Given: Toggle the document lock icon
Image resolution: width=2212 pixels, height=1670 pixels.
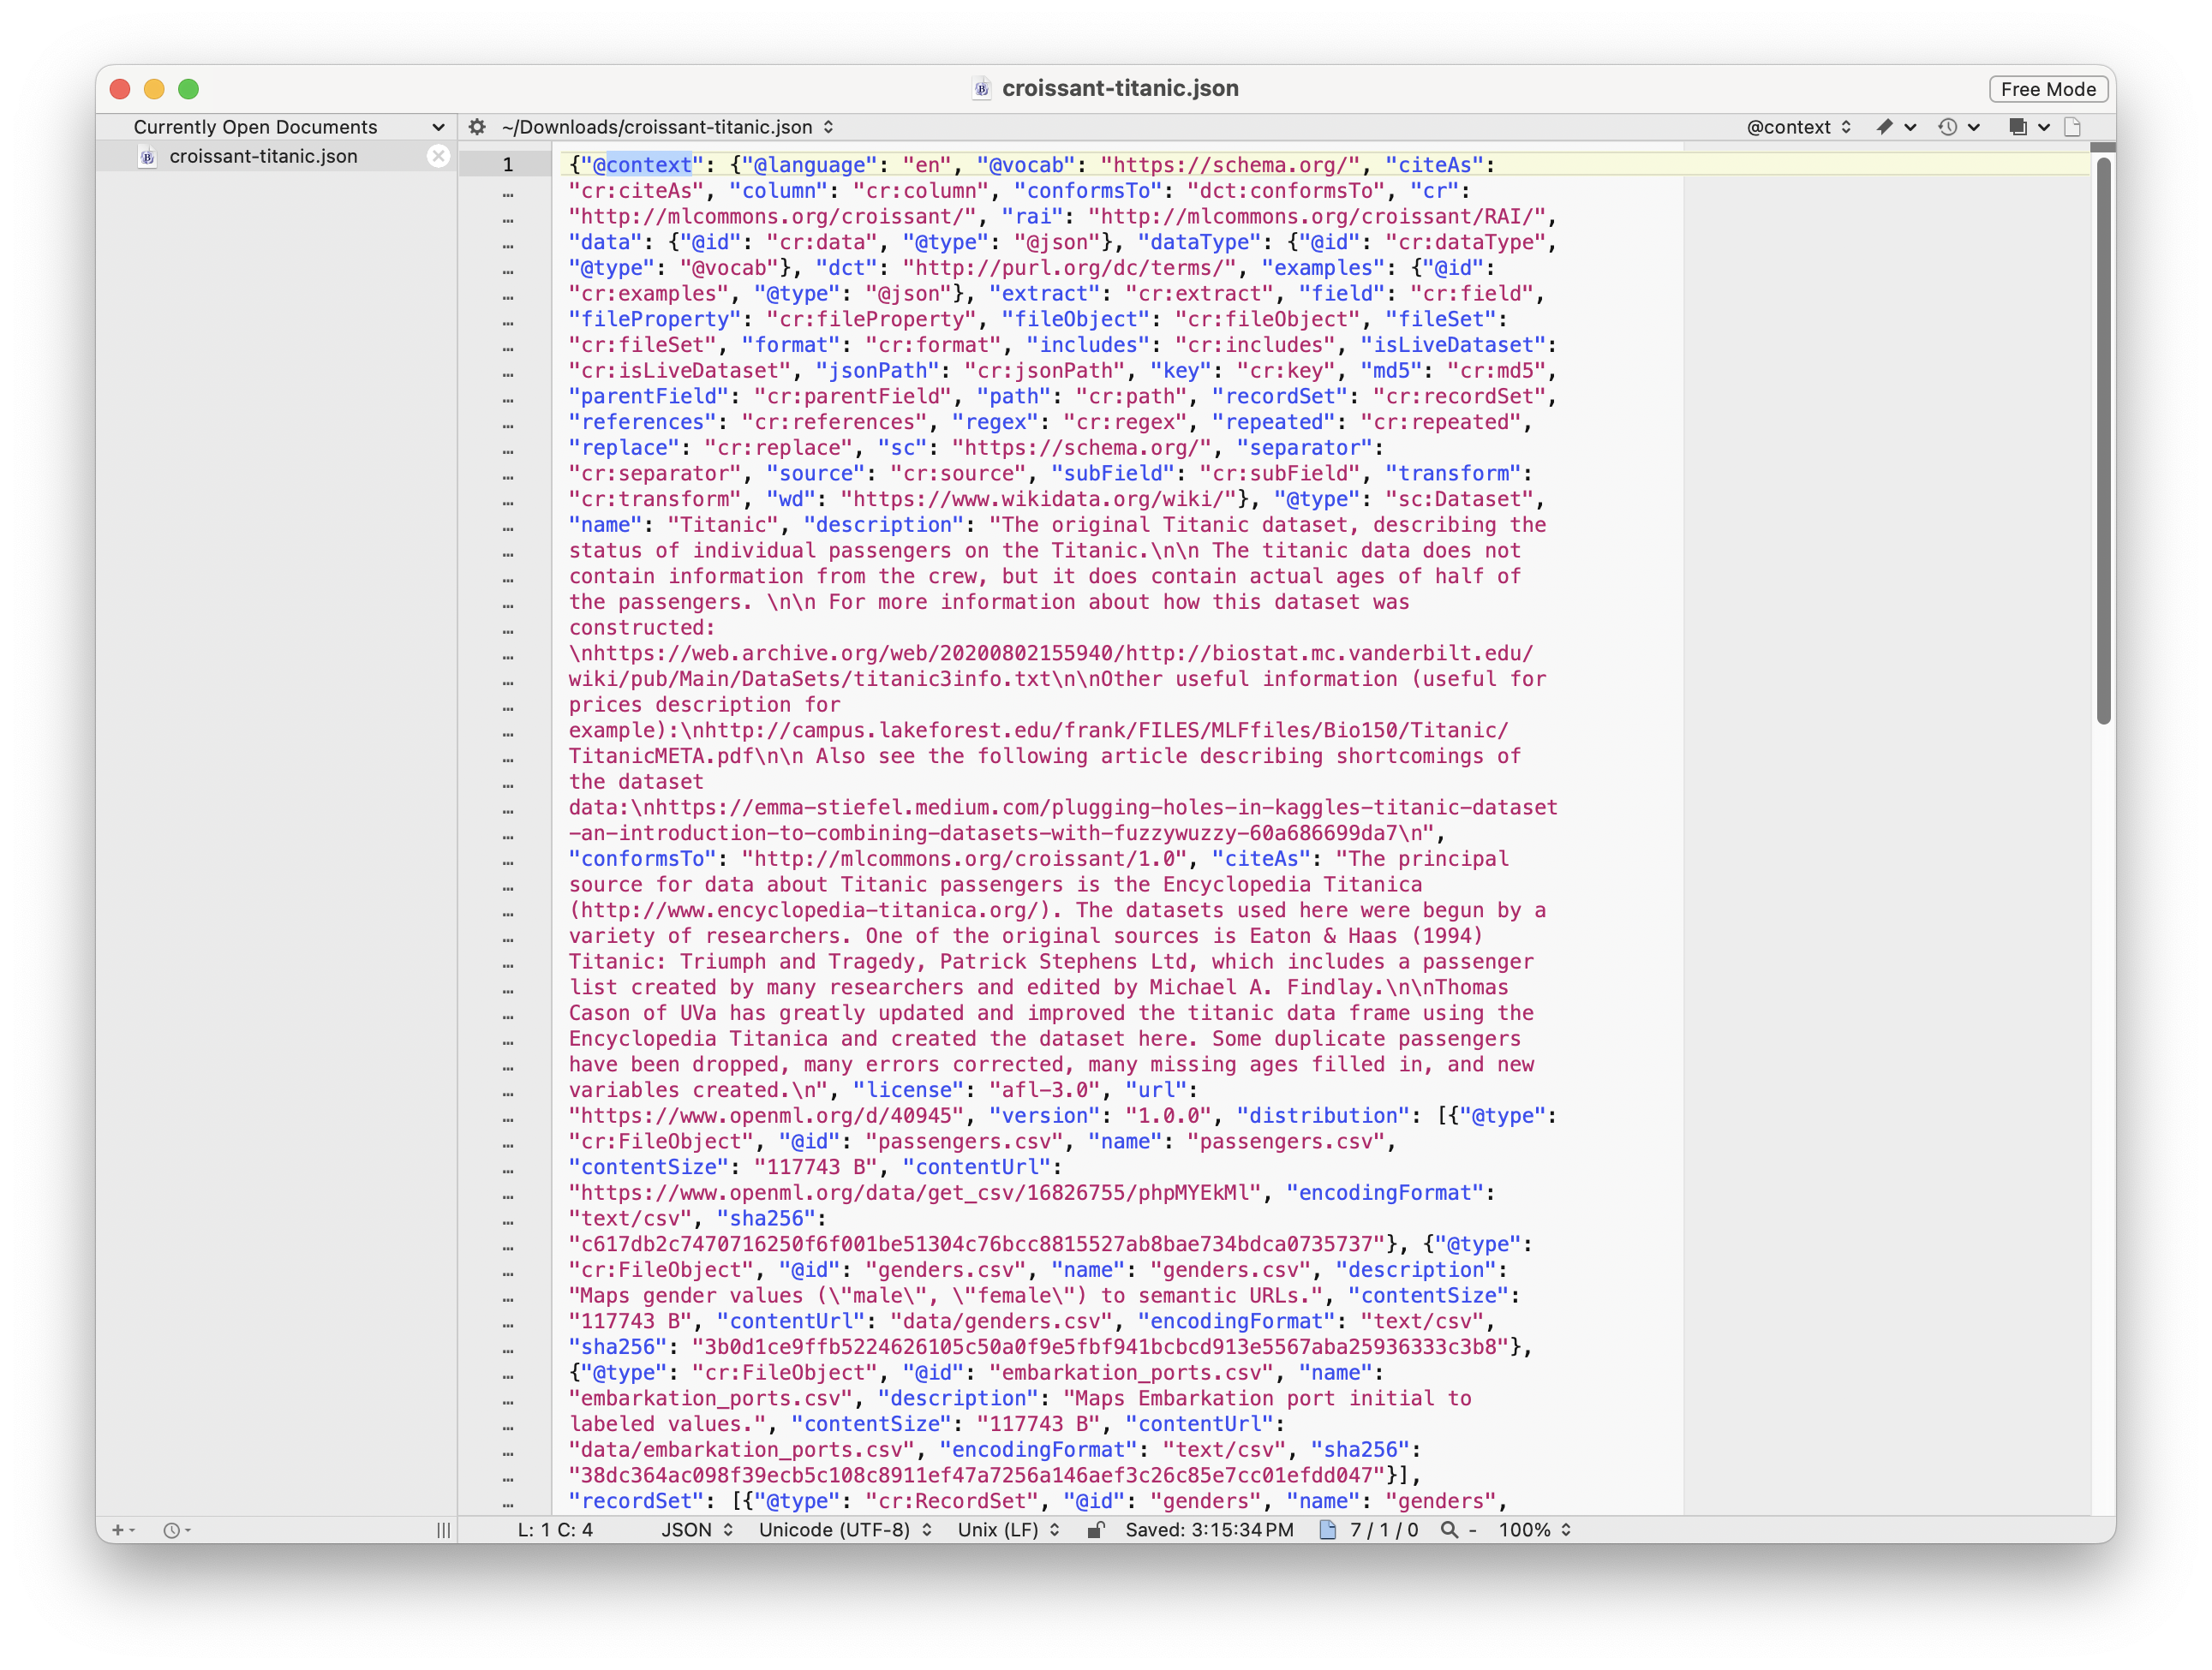Looking at the screenshot, I should [x=1096, y=1530].
